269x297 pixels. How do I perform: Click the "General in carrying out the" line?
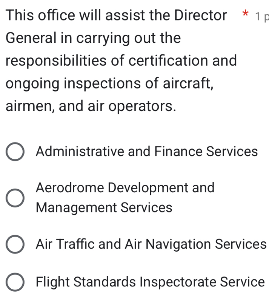(x=94, y=38)
